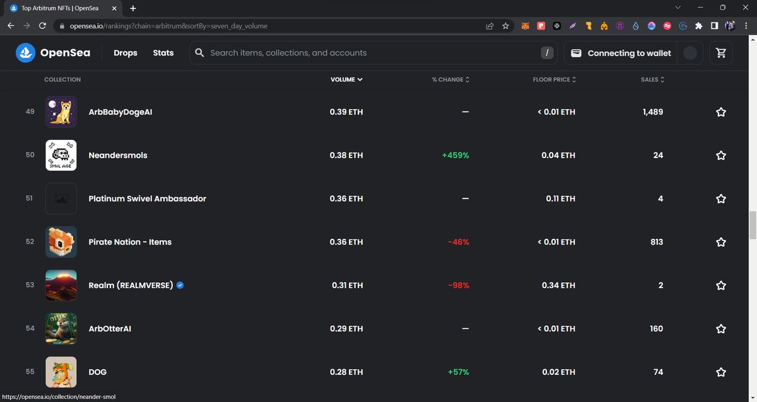
Task: Open the Neandersmols collection name
Action: (118, 156)
